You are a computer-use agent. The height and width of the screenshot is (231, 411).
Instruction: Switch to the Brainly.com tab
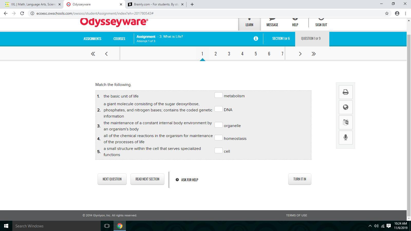point(155,4)
